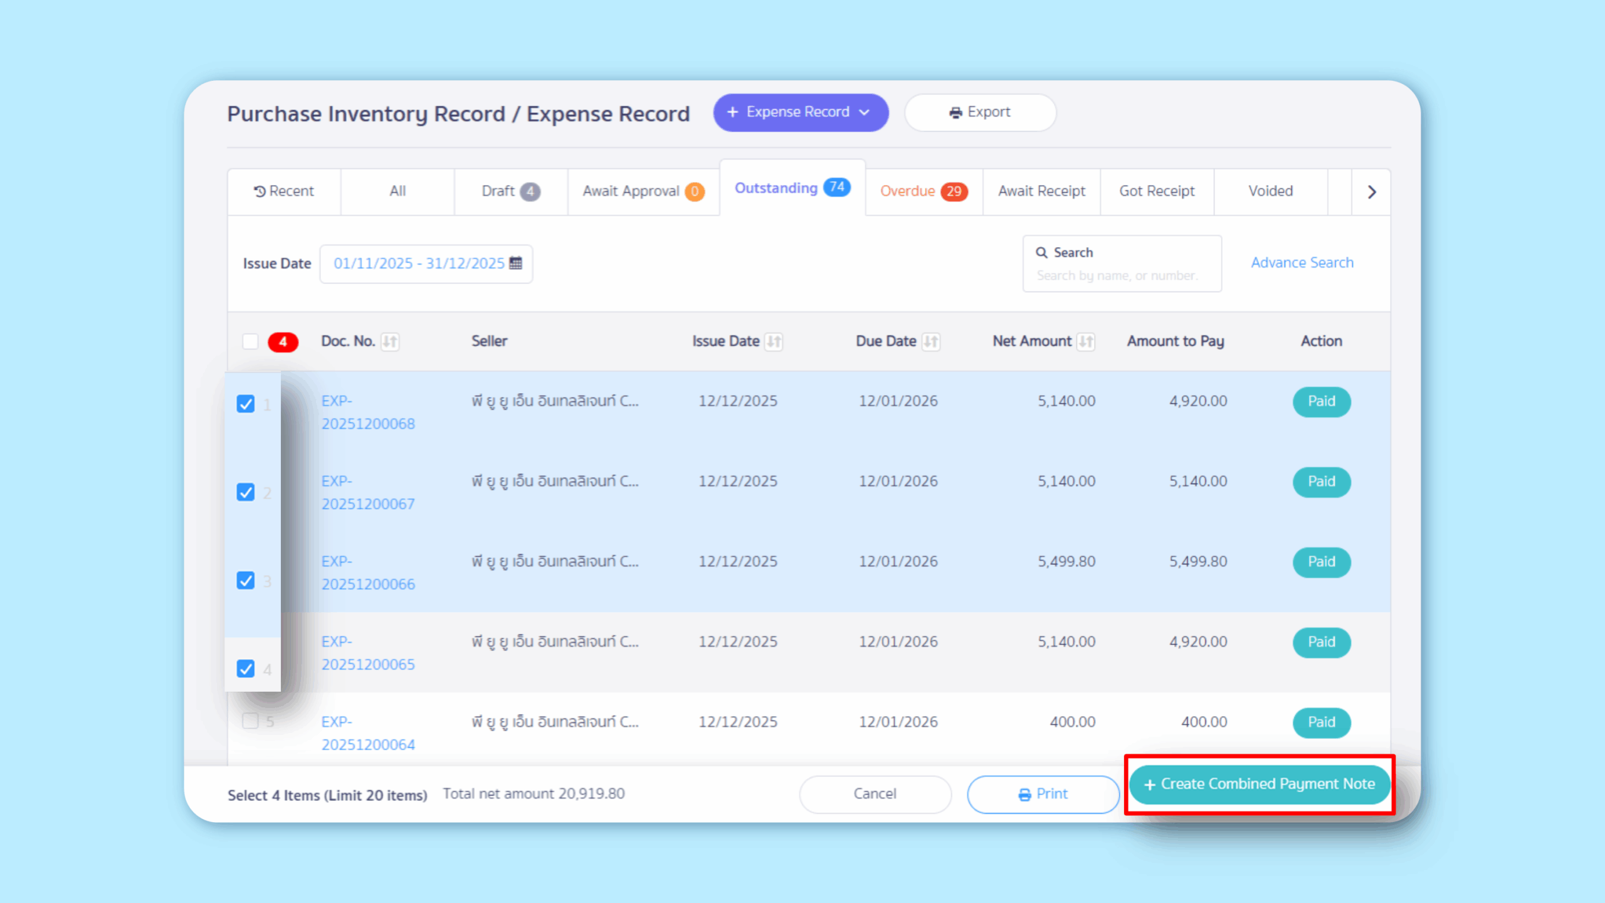Switch to the Overdue tab
The width and height of the screenshot is (1605, 903).
click(x=923, y=191)
